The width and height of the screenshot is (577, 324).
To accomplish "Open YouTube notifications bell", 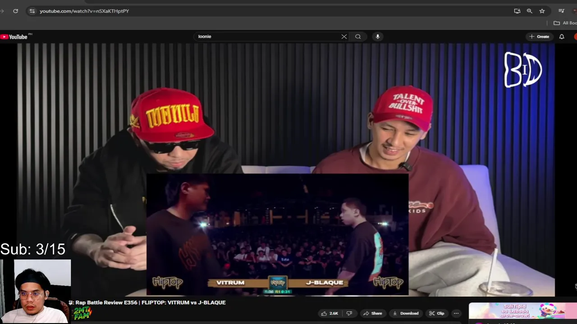I will [562, 36].
